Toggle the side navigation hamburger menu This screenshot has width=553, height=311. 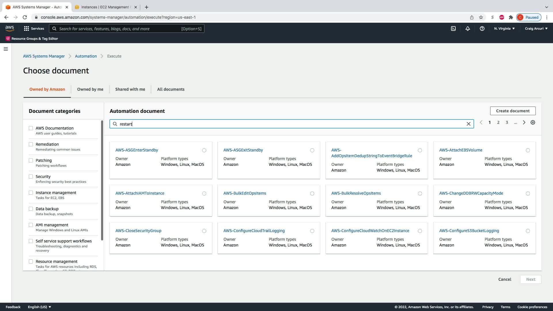[x=5, y=49]
